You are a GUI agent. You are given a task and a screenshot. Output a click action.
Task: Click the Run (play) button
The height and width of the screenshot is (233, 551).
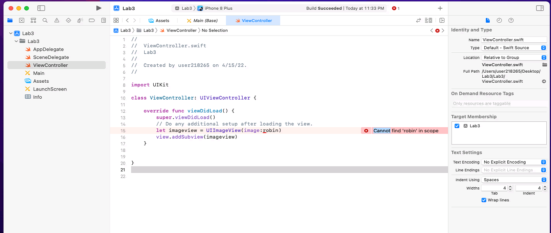99,8
